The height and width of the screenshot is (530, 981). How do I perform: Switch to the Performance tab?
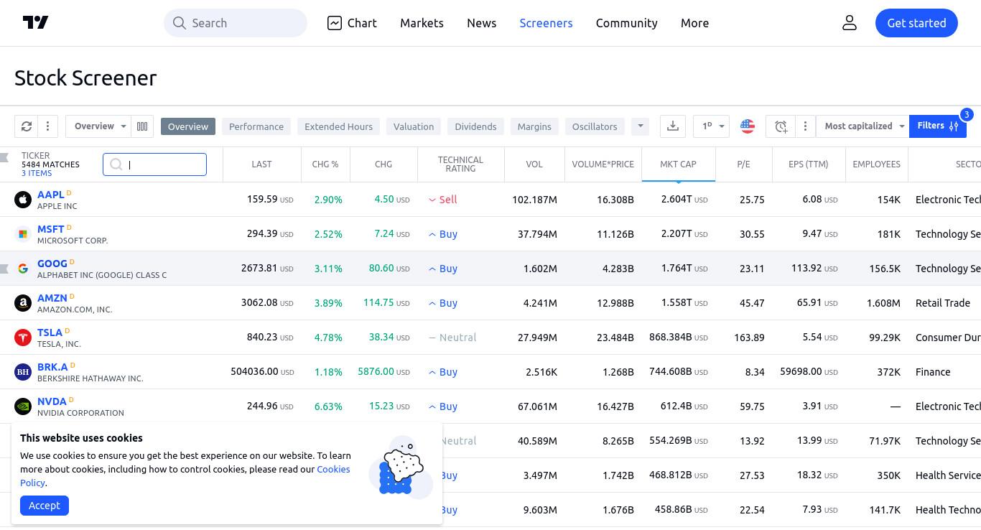(x=256, y=126)
